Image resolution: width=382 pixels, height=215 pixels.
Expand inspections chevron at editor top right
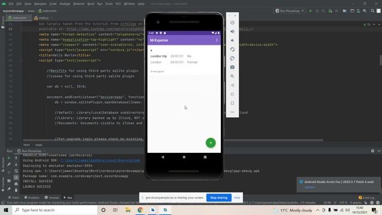point(380,24)
